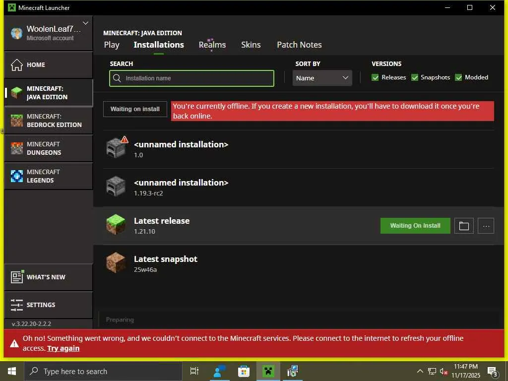Viewport: 508px width, 381px height.
Task: Click the muted volume tray icon
Action: click(444, 371)
